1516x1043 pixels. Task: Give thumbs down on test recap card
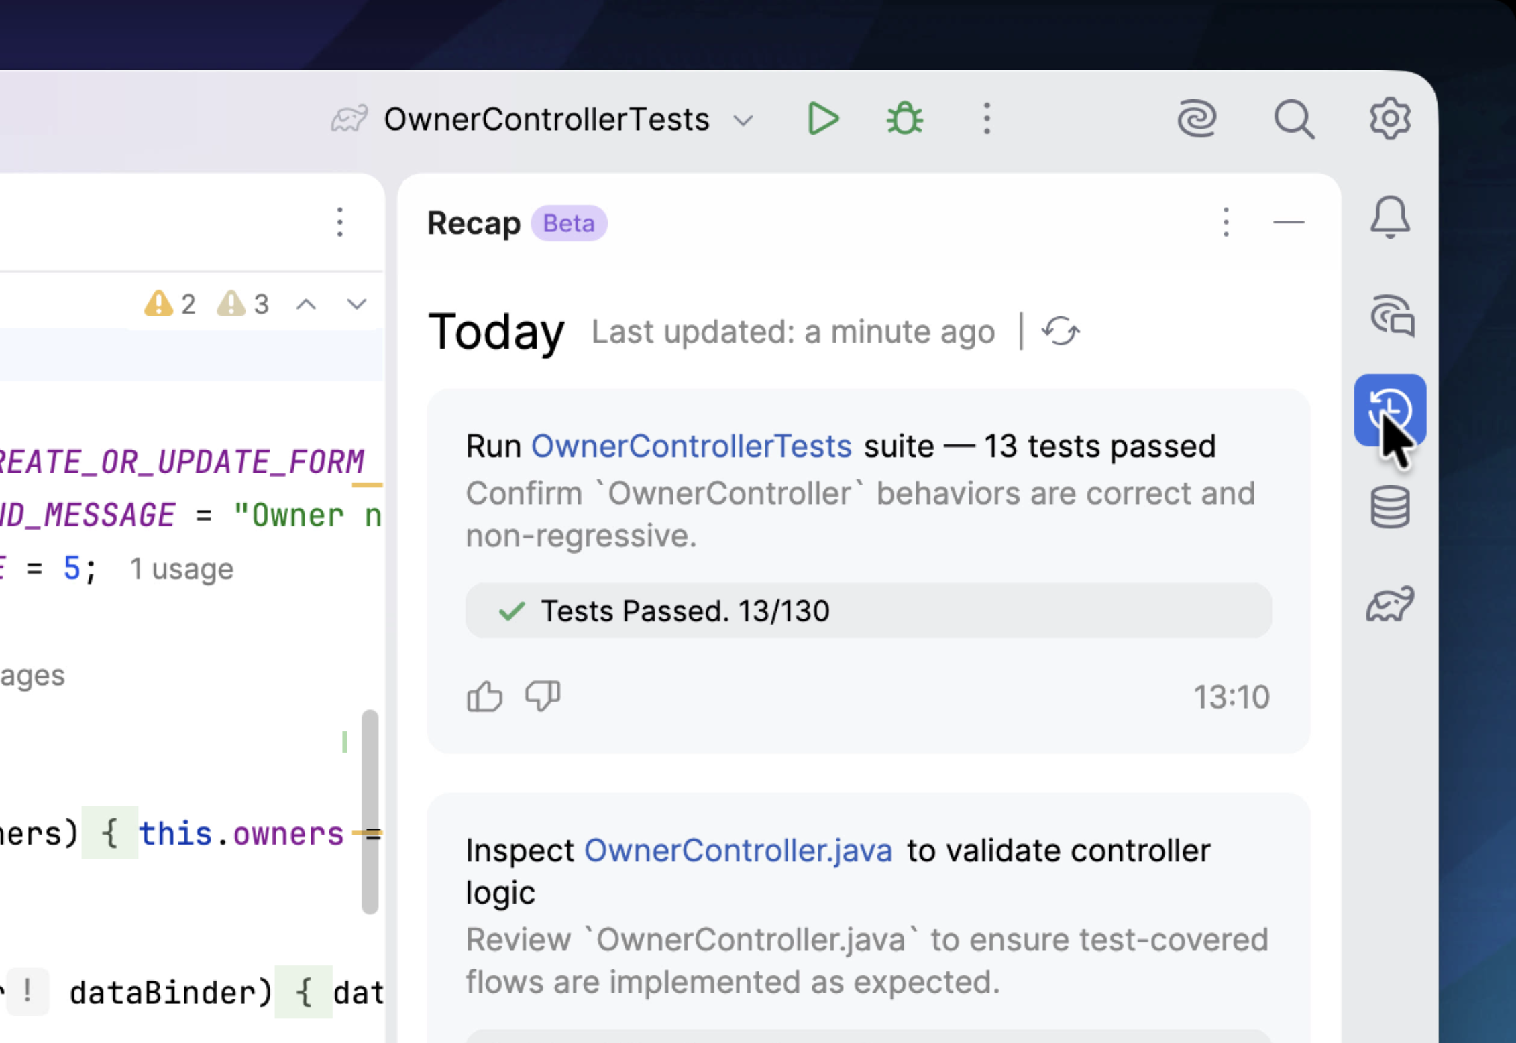point(543,696)
